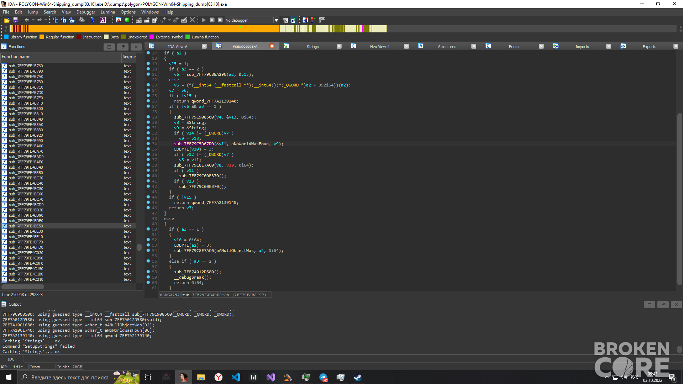Click the purple 'A' text view icon
Viewport: 683px width, 384px height.
(103, 20)
